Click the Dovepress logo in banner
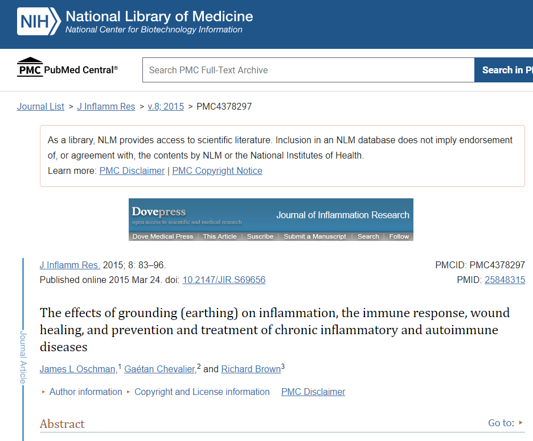Image resolution: width=533 pixels, height=441 pixels. (x=159, y=211)
